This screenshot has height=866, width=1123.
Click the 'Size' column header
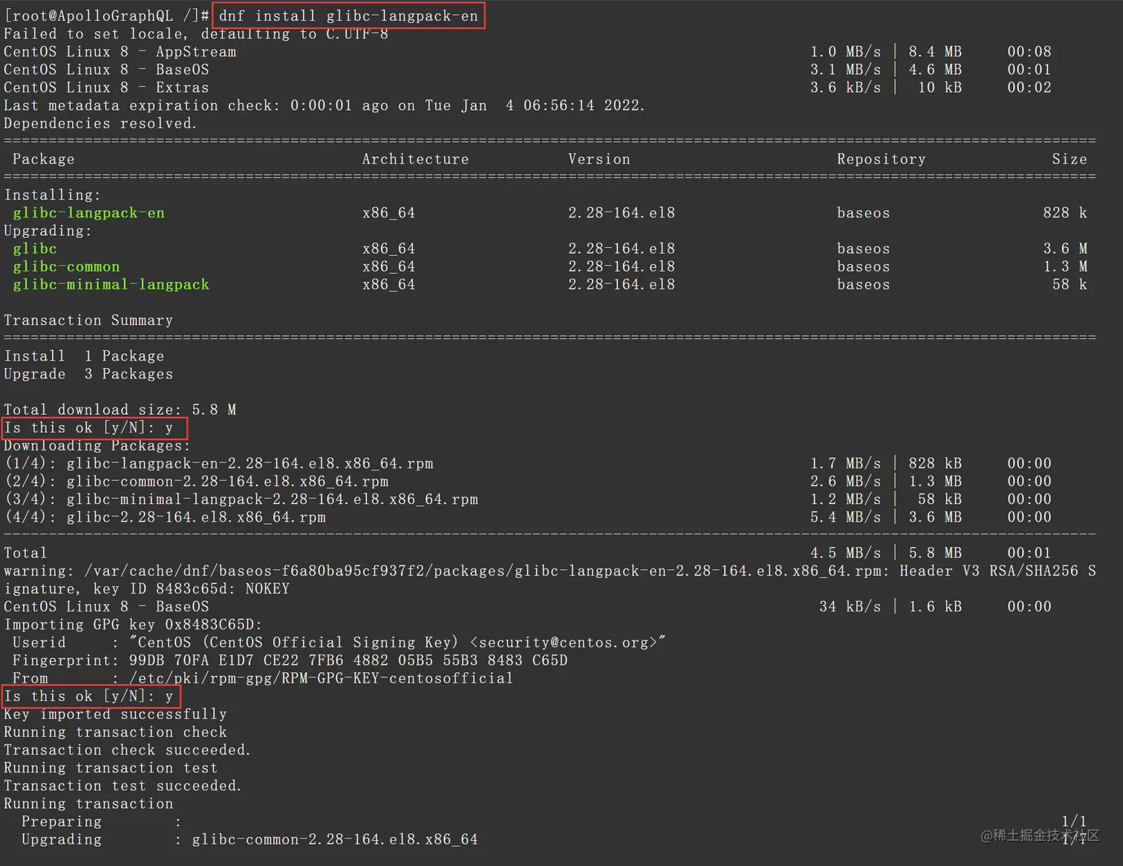pos(1070,159)
